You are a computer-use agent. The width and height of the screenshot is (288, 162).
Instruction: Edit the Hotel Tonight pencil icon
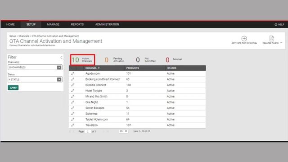pos(73,91)
